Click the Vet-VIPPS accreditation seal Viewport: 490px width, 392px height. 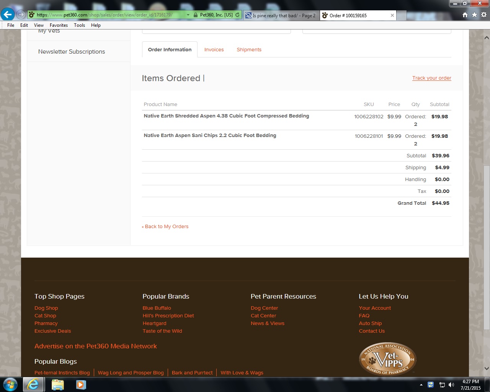[387, 359]
